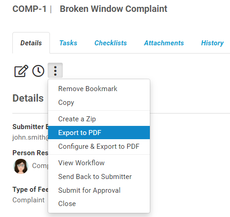Viewport: 230px width, 217px height.
Task: Switch to the Tasks tab
Action: (x=68, y=43)
